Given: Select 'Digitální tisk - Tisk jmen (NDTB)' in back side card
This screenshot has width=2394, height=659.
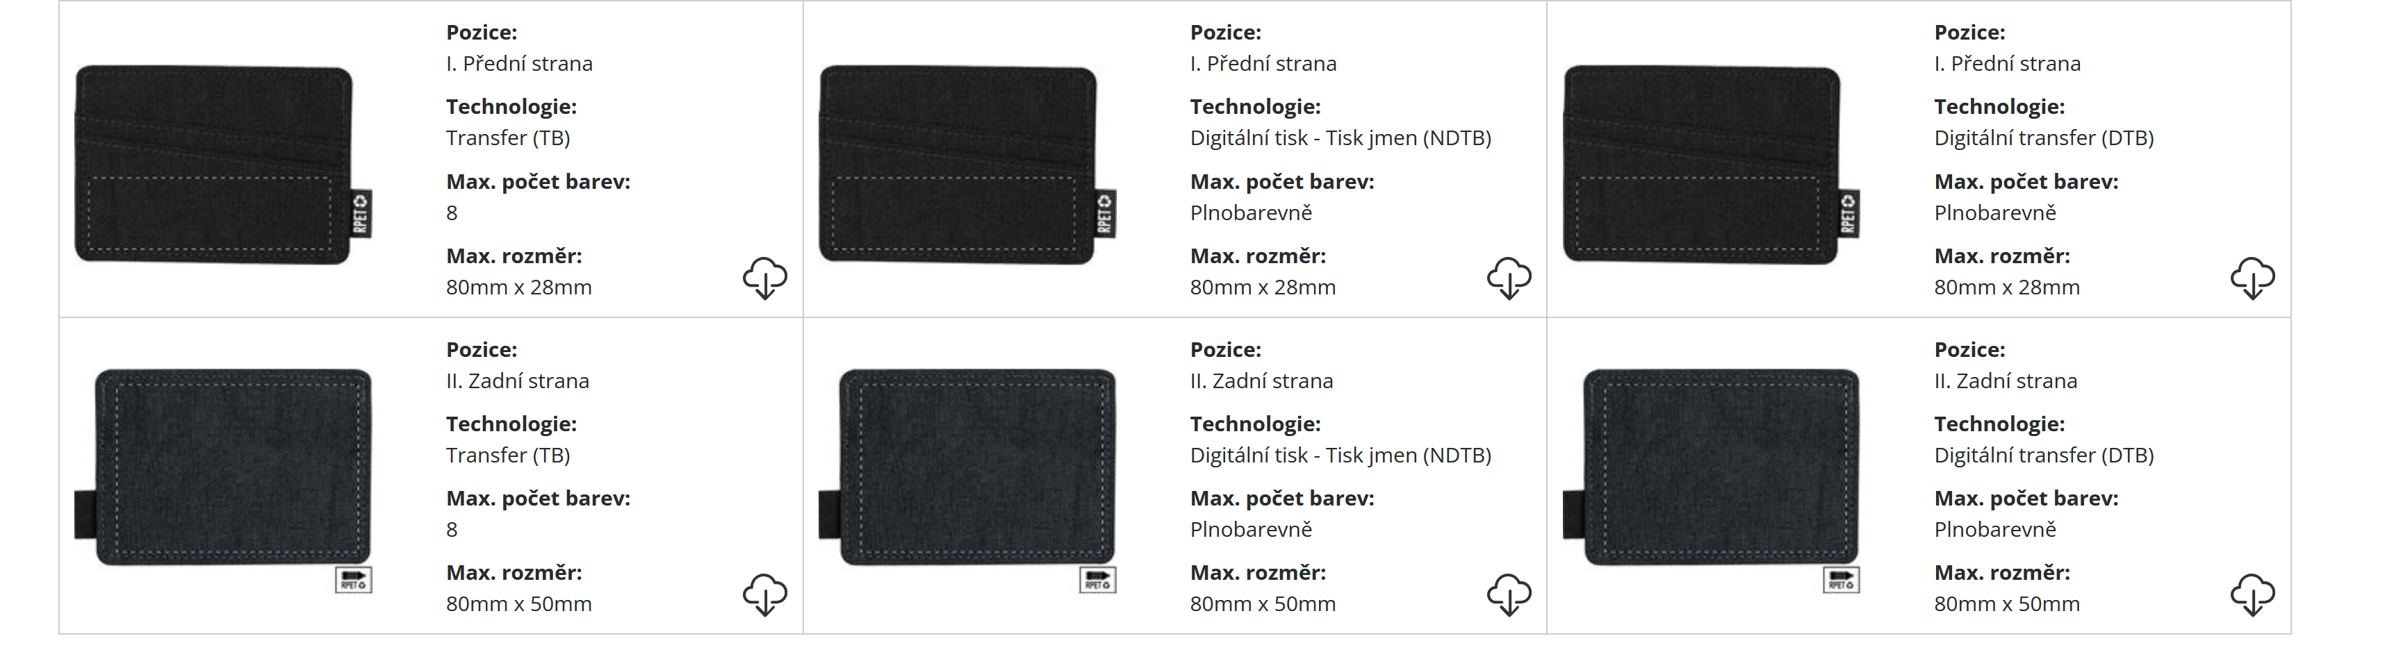Looking at the screenshot, I should (x=1340, y=456).
